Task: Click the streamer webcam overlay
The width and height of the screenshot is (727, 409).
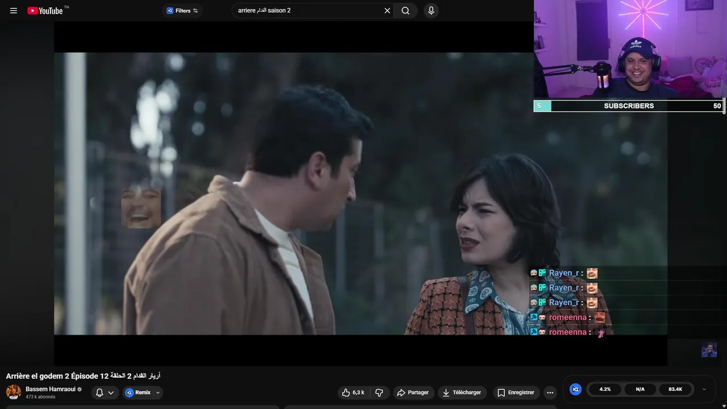Action: [x=629, y=50]
